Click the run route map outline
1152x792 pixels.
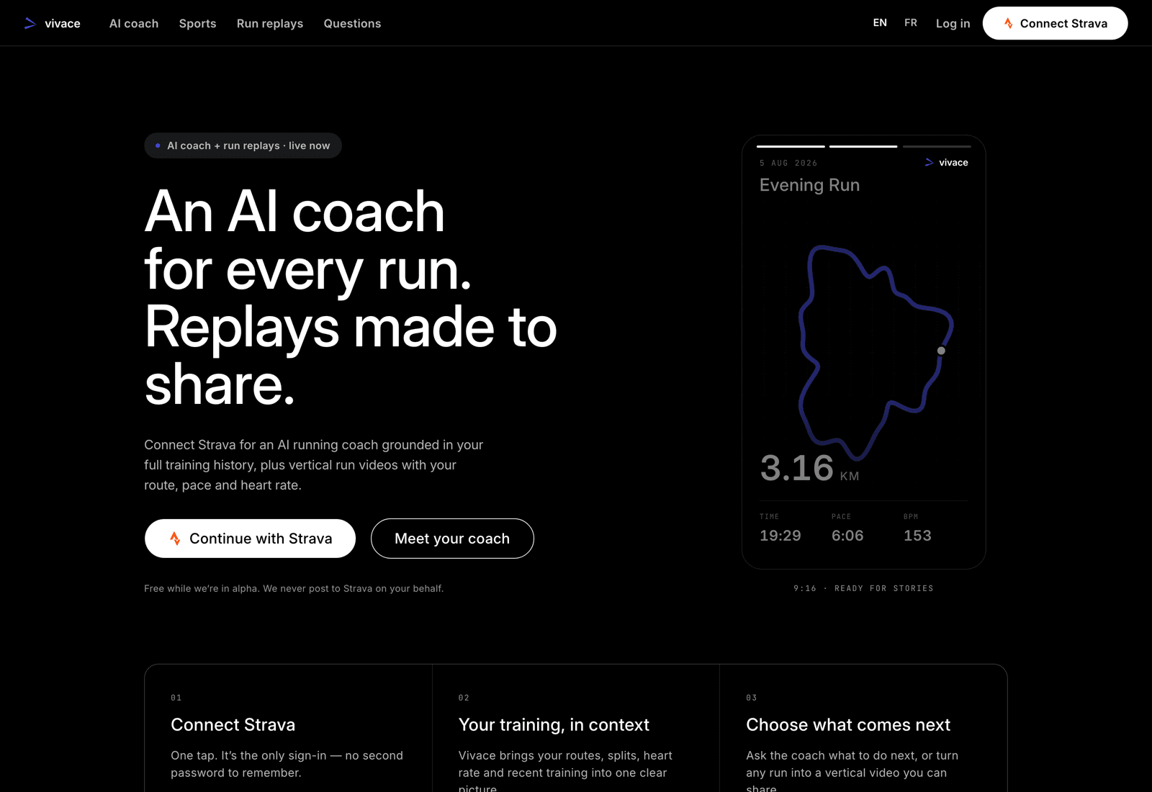coord(876,352)
